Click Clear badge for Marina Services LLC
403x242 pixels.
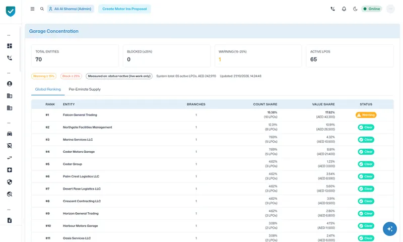(366, 140)
